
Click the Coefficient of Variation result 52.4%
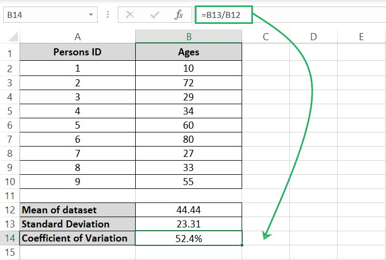pos(188,238)
